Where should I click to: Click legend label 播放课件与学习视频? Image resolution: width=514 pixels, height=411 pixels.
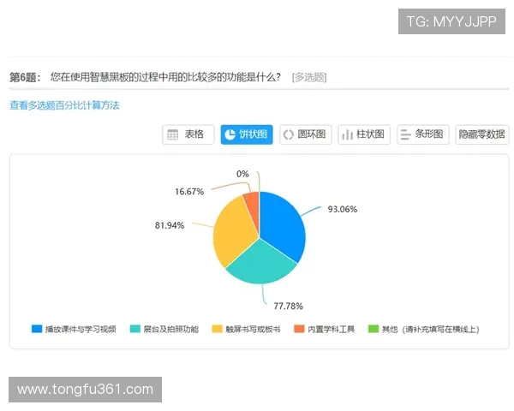point(81,329)
